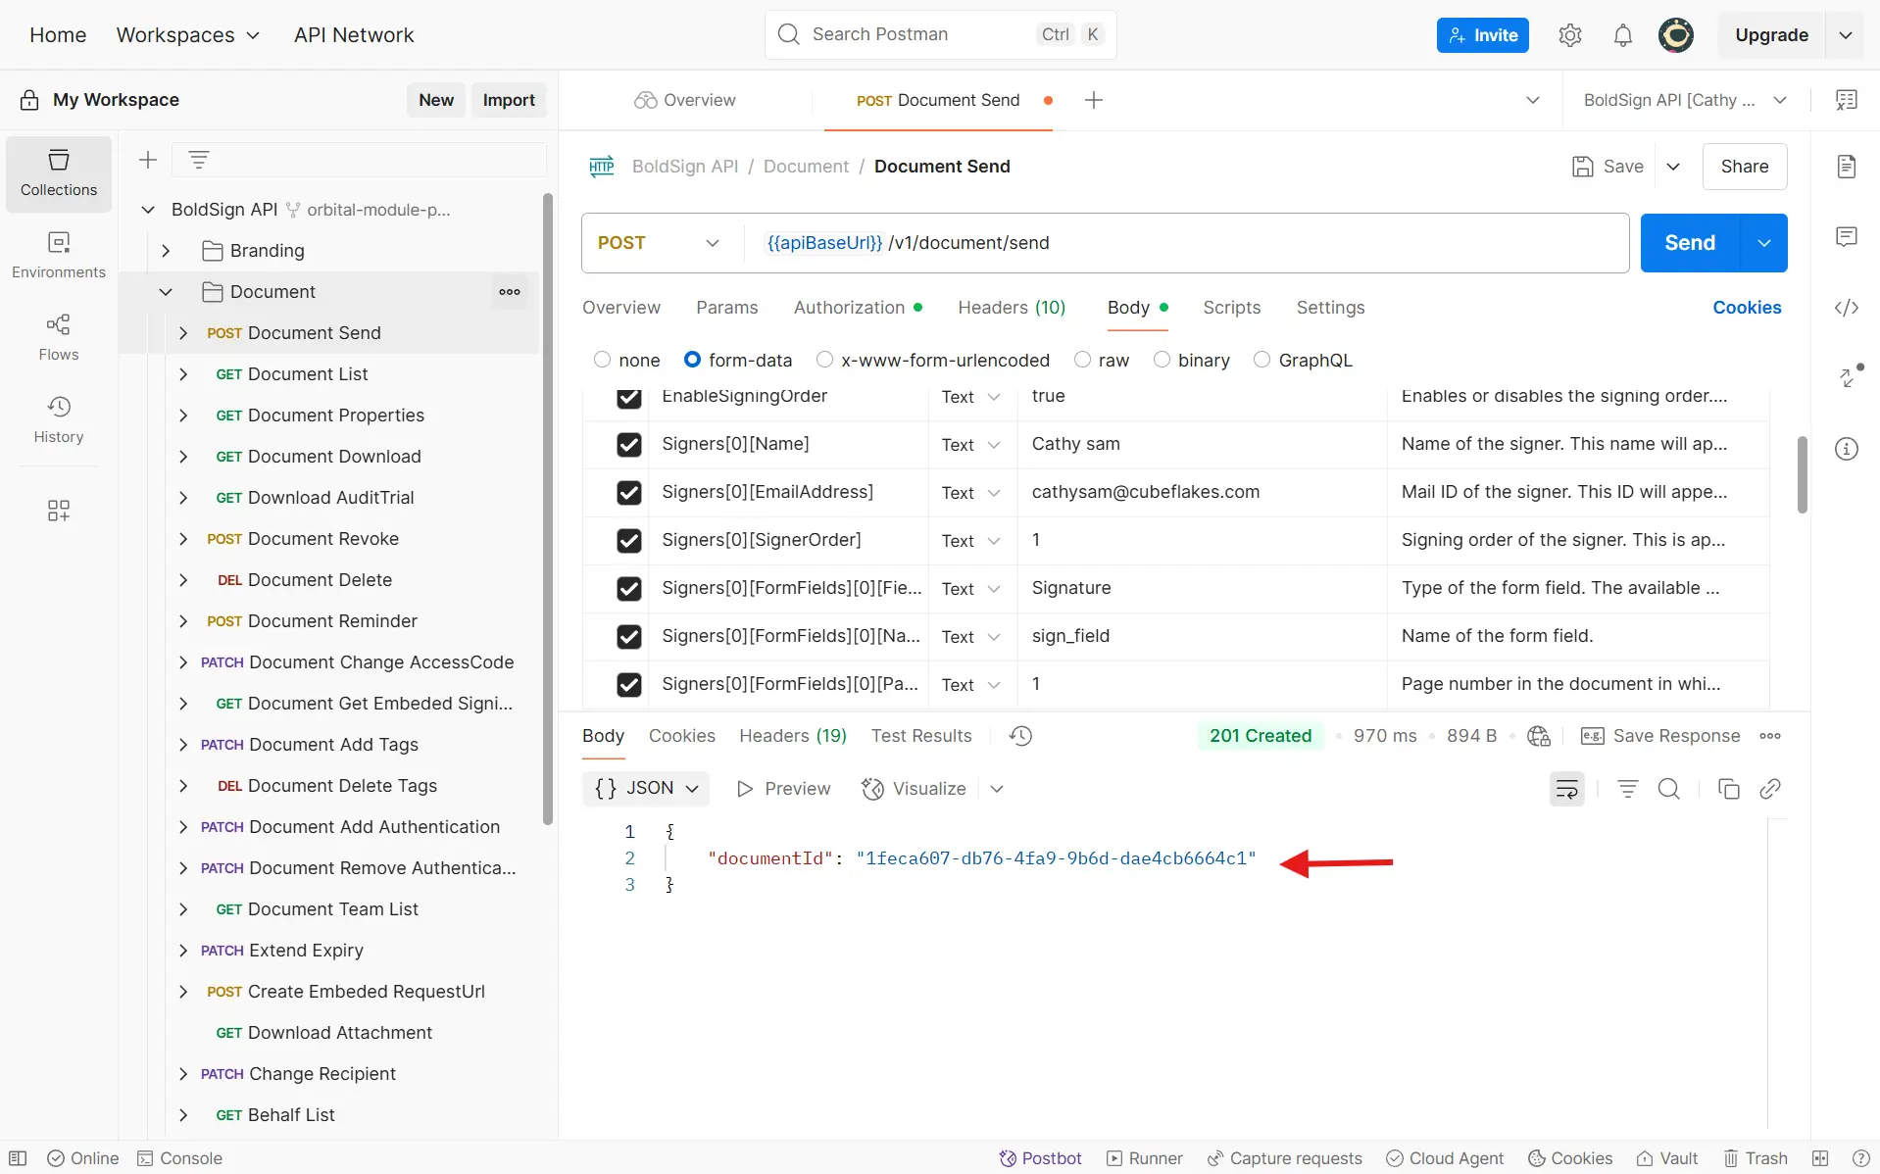Expand the Branding folder
Viewport: 1880px width, 1174px height.
tap(166, 251)
